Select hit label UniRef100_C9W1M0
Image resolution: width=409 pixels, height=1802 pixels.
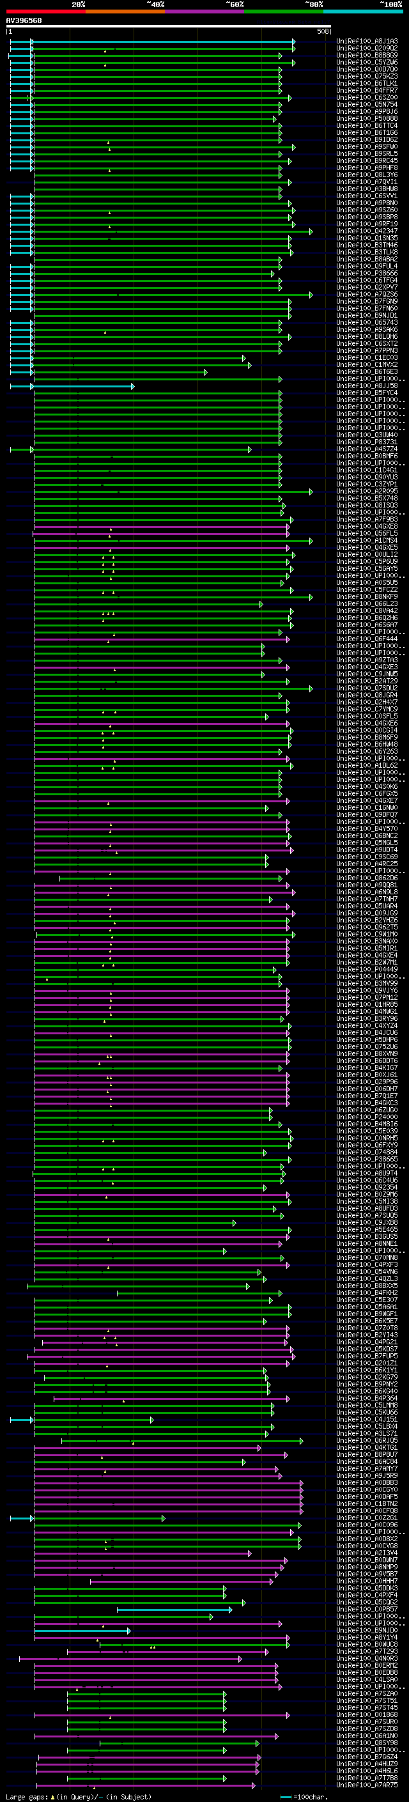click(367, 934)
